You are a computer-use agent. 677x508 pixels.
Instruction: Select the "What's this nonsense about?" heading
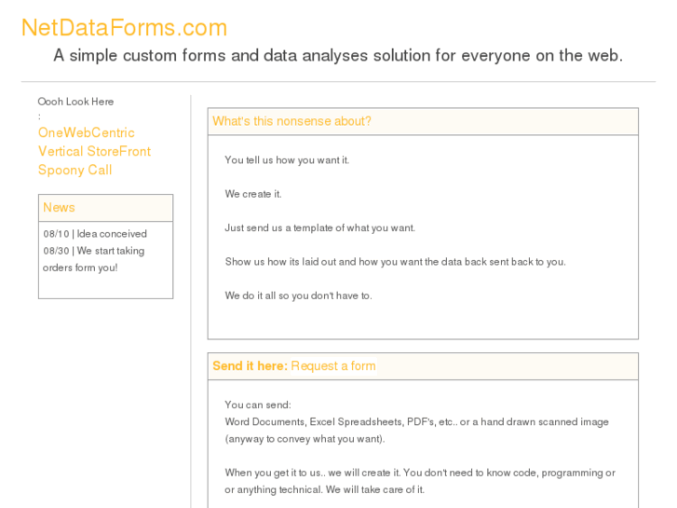click(x=291, y=121)
